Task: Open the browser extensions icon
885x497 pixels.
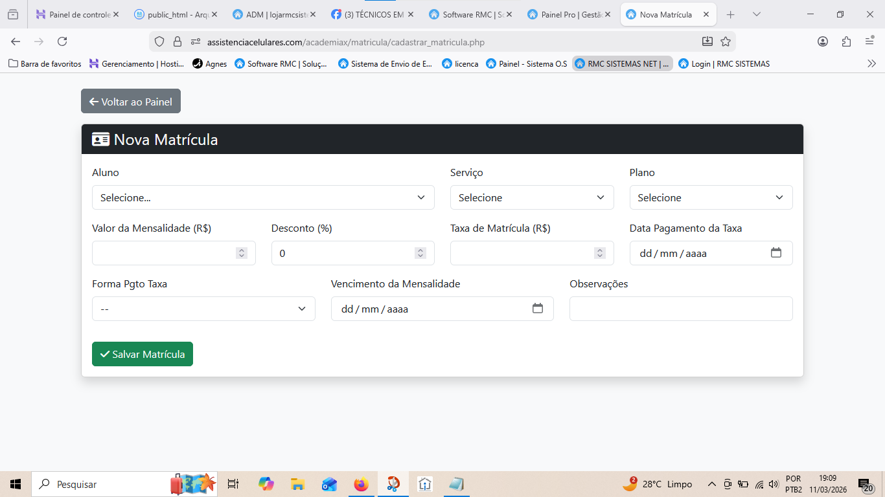Action: pyautogui.click(x=846, y=41)
